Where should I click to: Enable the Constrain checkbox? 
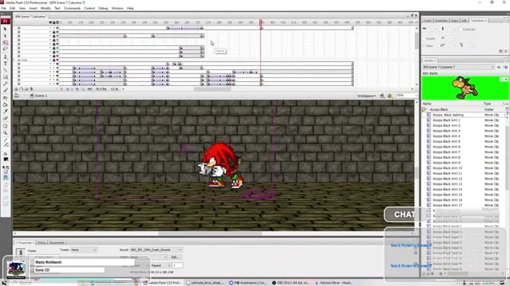461,29
